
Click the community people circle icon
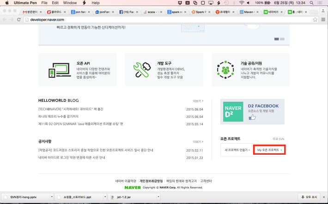tap(225, 70)
